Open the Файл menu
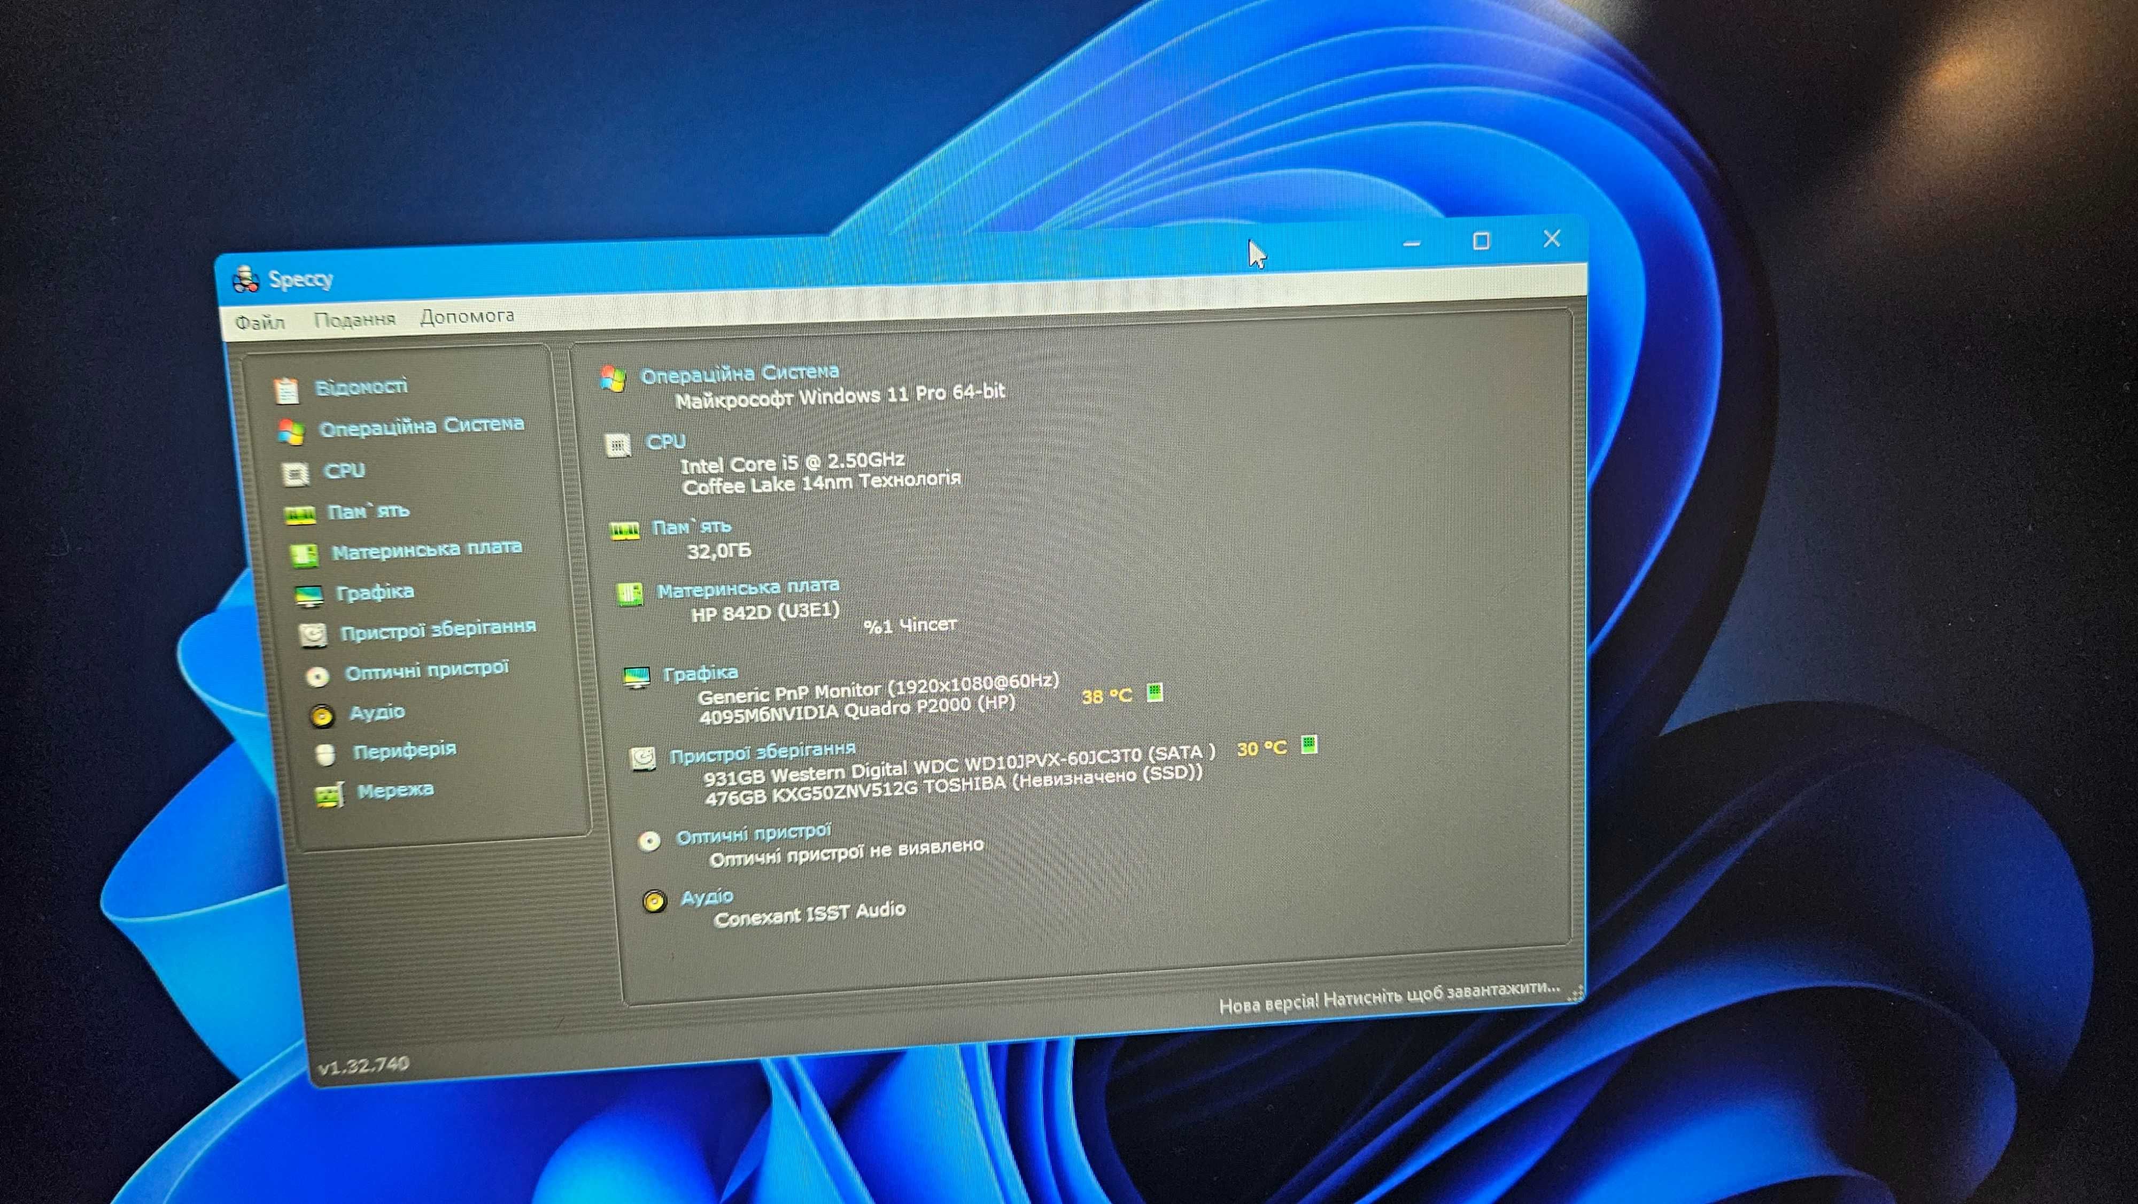 [260, 322]
